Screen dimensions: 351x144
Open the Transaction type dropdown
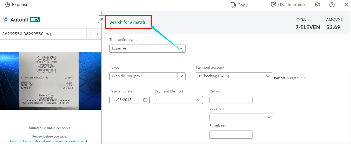(x=147, y=48)
